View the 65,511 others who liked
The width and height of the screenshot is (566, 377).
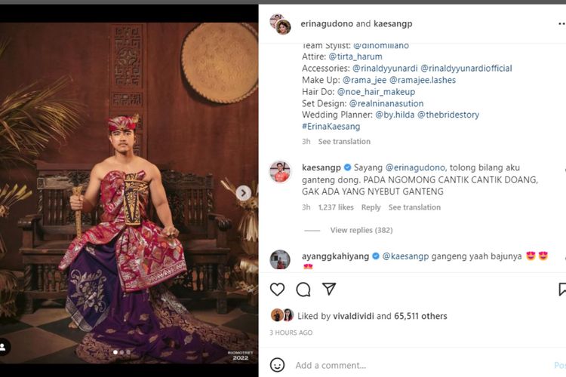coord(420,316)
